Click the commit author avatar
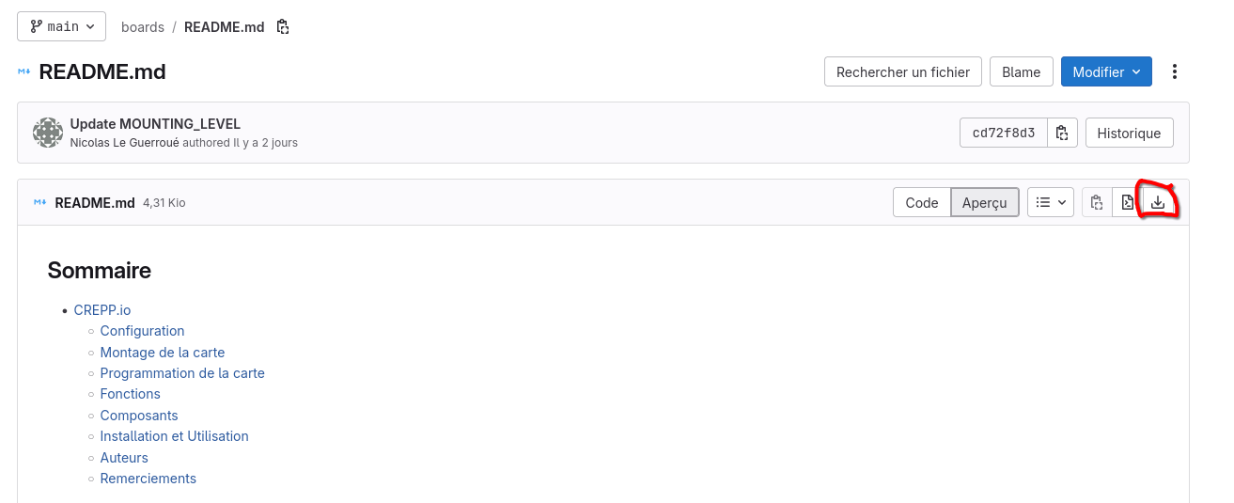Image resolution: width=1234 pixels, height=503 pixels. pos(48,133)
